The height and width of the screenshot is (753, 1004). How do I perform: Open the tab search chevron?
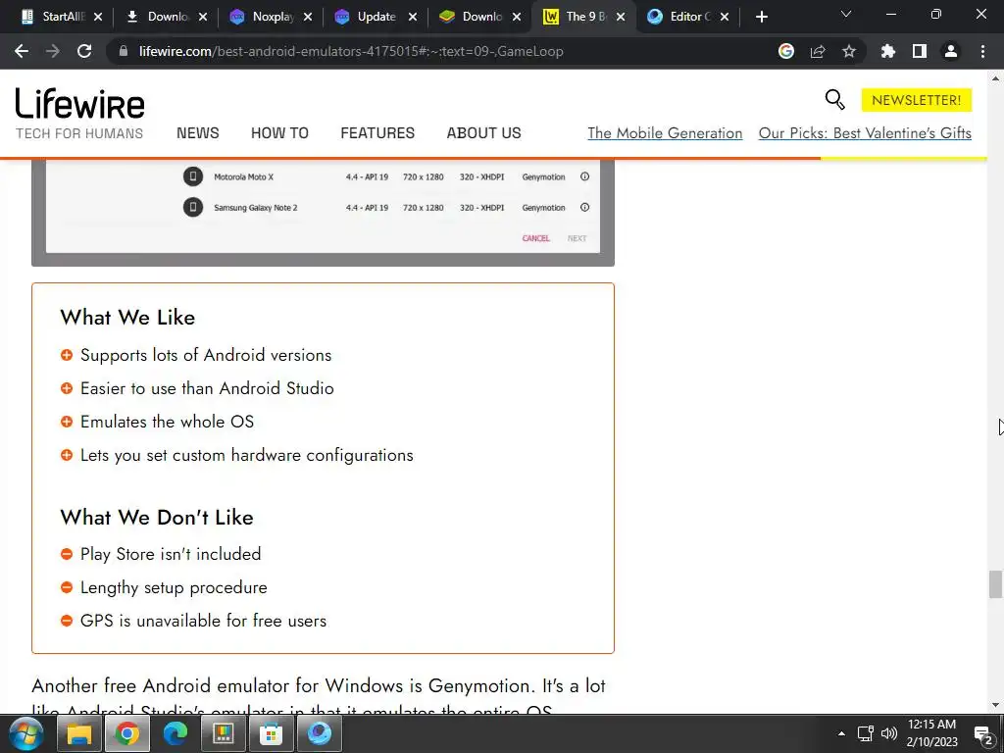tap(846, 14)
